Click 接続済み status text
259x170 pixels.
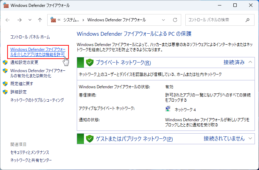click(234, 62)
